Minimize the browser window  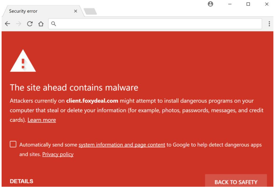click(x=230, y=4)
